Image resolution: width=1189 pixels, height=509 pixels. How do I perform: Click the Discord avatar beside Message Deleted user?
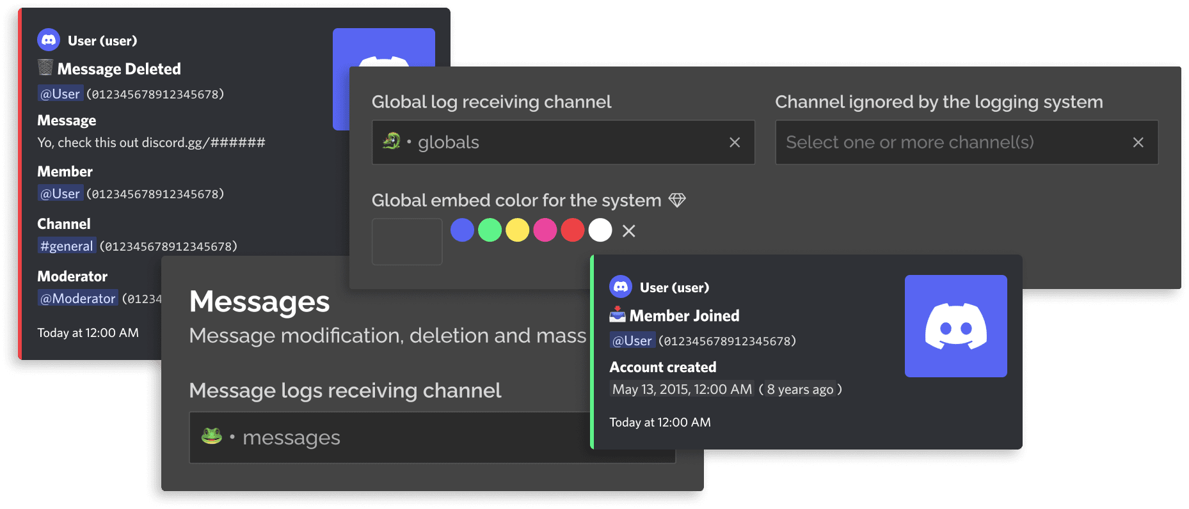(x=49, y=40)
